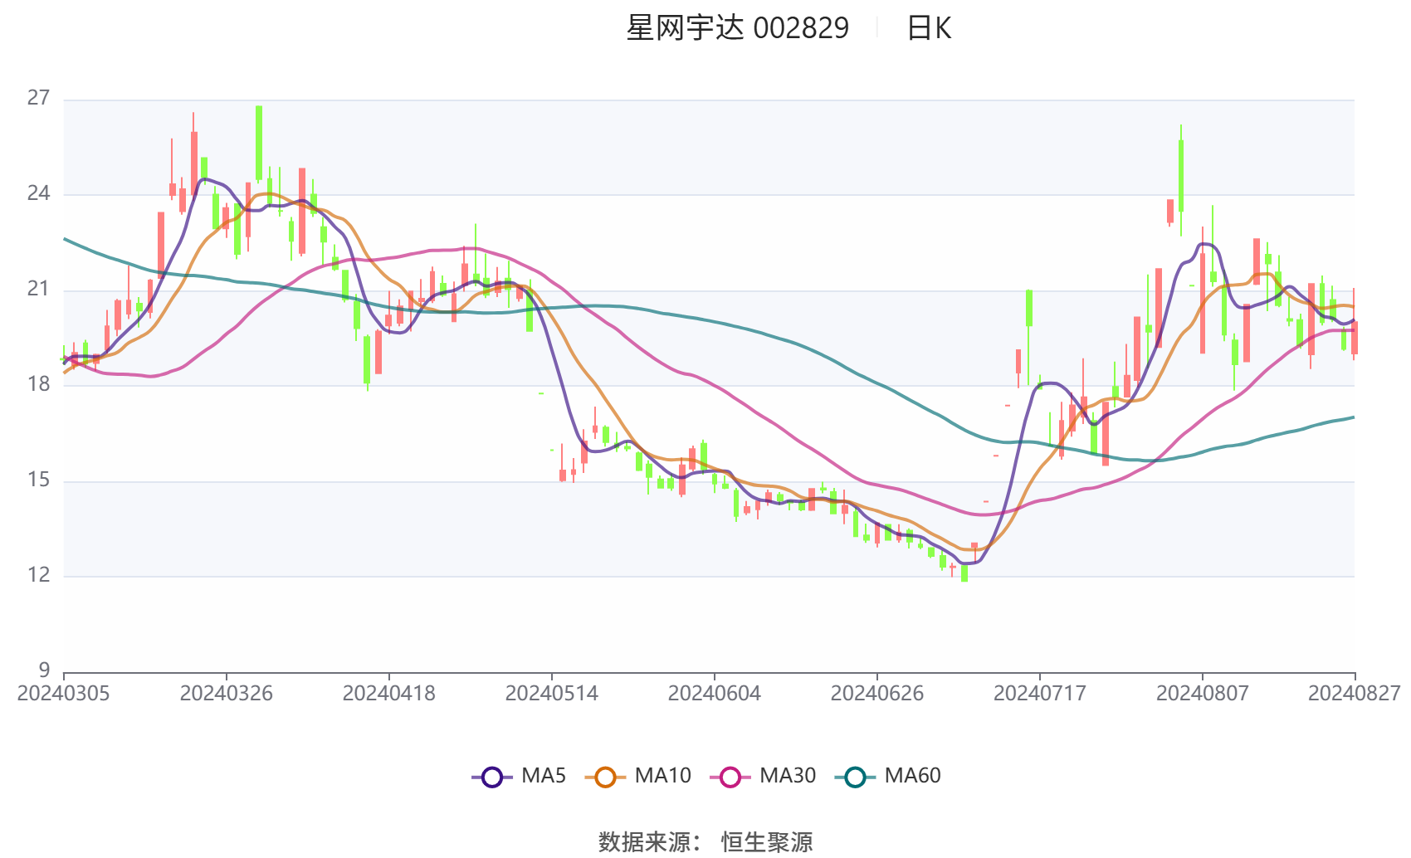Select the 20240326 x-axis date marker
1411x858 pixels.
[227, 693]
